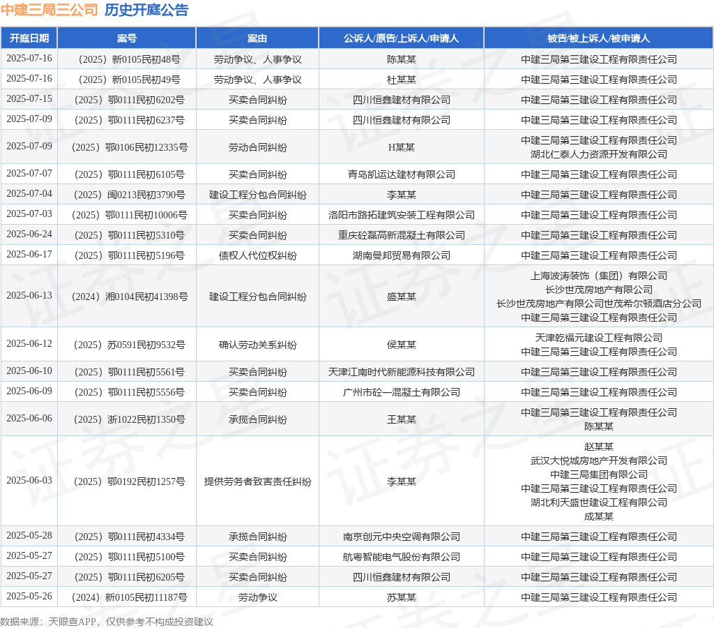Click defendant 赵某某
This screenshot has width=714, height=628.
point(598,447)
